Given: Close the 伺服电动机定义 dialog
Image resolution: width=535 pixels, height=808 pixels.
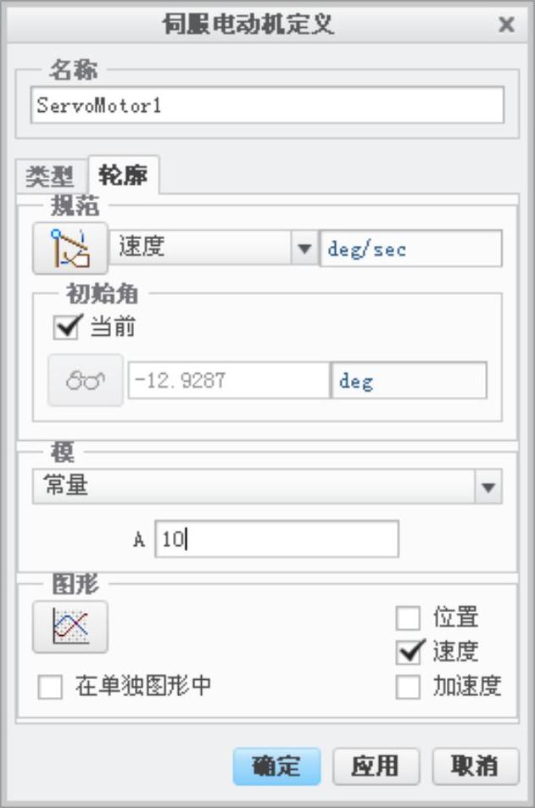Looking at the screenshot, I should [506, 25].
